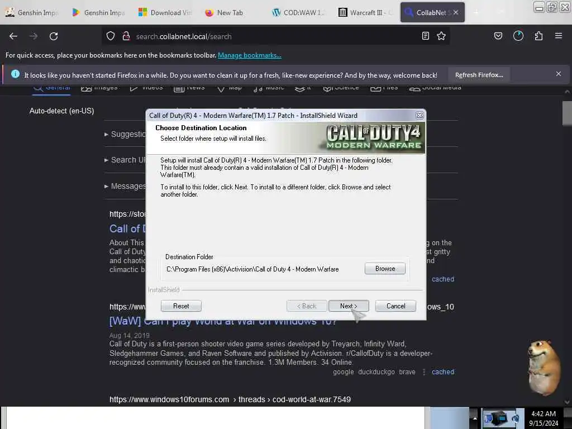Close the InstallShield Wizard window

(x=420, y=115)
